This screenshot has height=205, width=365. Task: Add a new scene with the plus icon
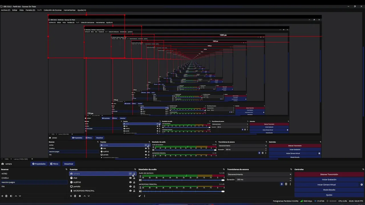2,196
